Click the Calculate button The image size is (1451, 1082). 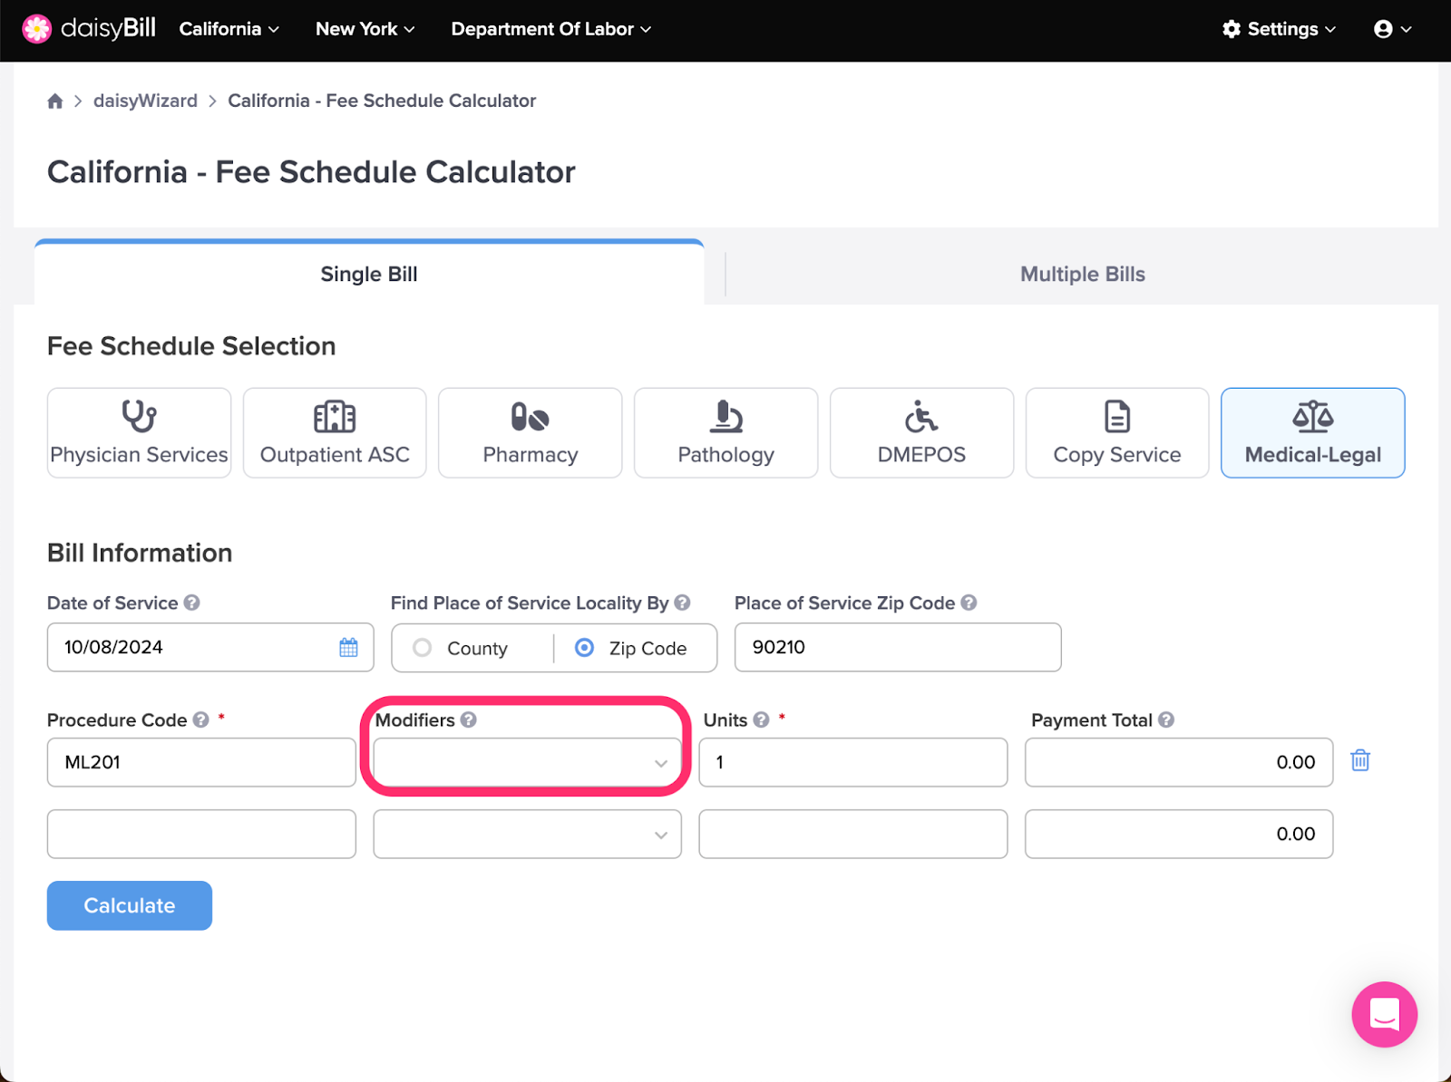point(130,905)
